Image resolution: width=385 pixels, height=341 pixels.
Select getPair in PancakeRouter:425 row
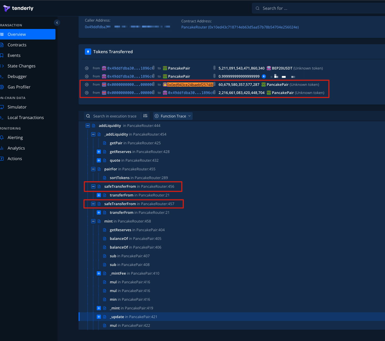coord(135,143)
